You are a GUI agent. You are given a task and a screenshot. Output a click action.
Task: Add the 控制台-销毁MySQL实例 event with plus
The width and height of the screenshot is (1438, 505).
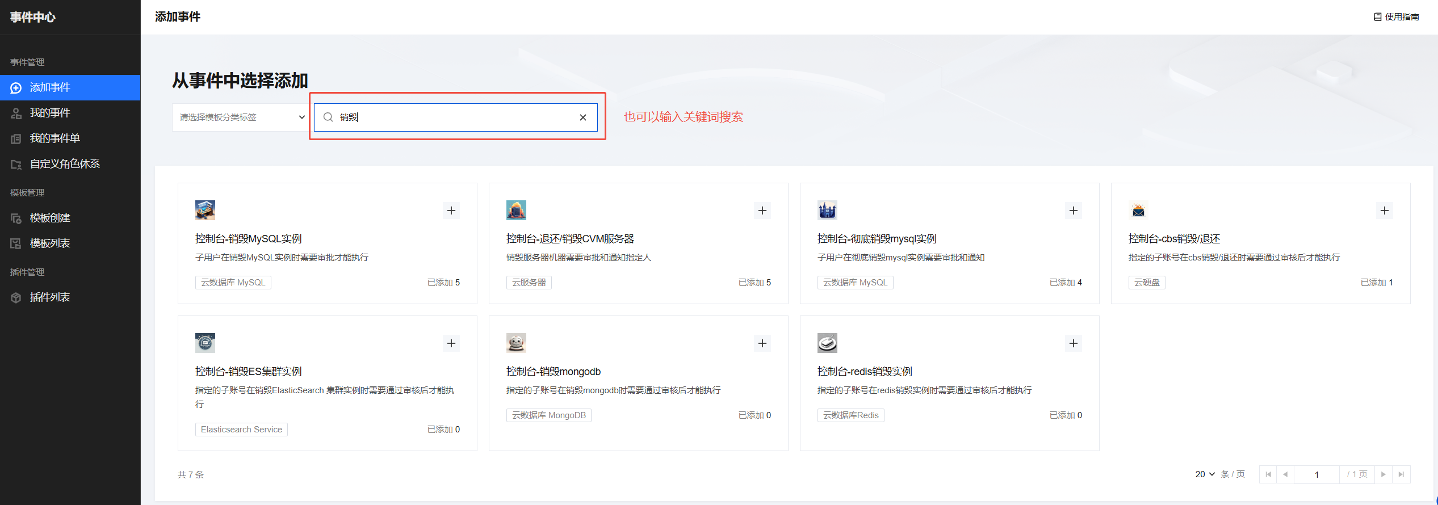pos(451,211)
